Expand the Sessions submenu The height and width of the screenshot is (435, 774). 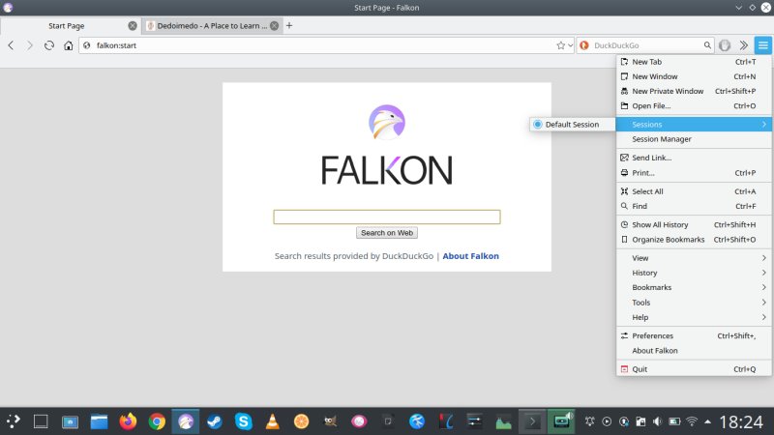(694, 125)
